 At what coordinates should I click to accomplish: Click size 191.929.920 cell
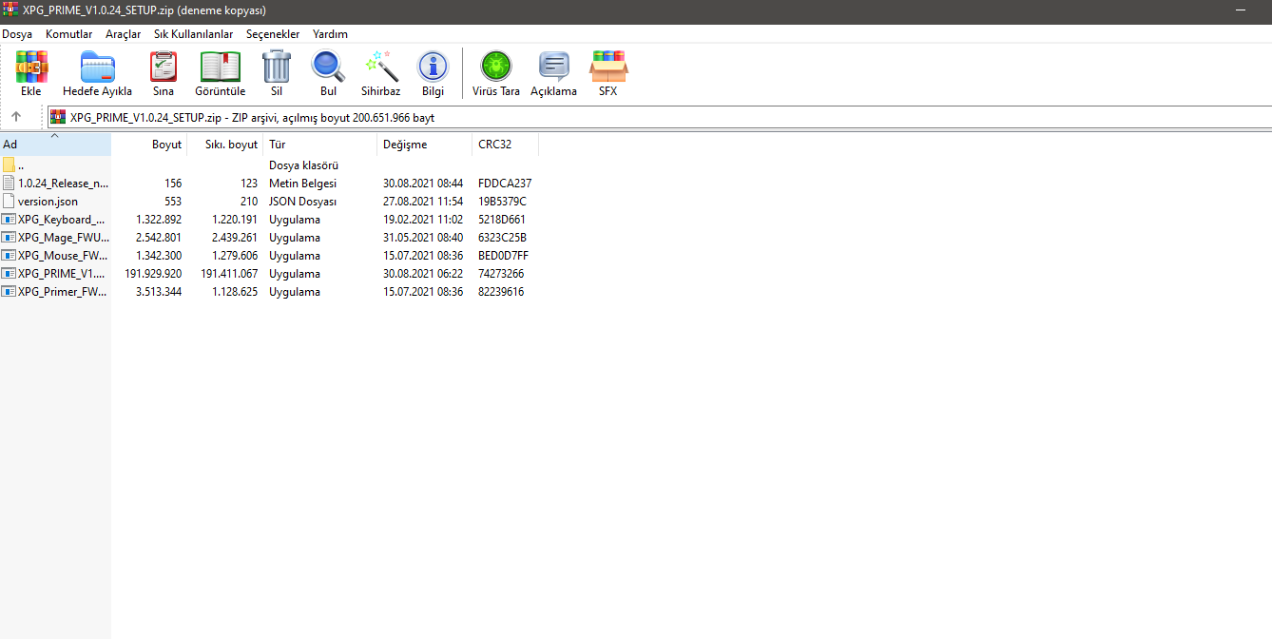pyautogui.click(x=153, y=274)
